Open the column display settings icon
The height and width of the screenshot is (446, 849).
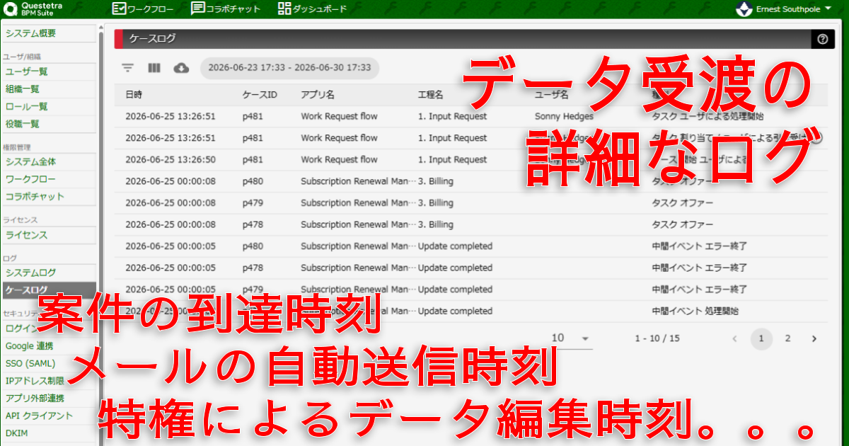(x=154, y=68)
